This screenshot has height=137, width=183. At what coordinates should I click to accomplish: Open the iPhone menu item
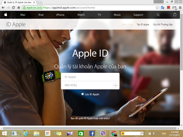60,15
